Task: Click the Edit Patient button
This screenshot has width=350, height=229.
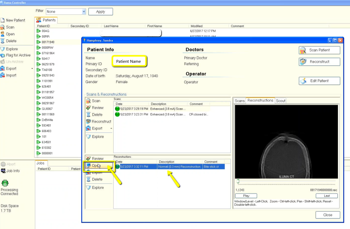Action: point(319,81)
